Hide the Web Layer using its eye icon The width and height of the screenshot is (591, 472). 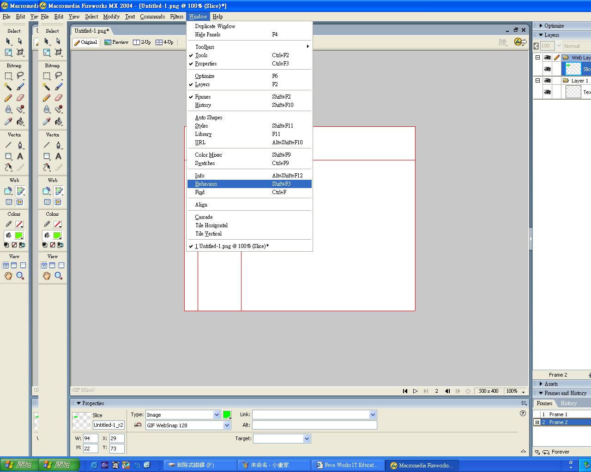pos(547,58)
